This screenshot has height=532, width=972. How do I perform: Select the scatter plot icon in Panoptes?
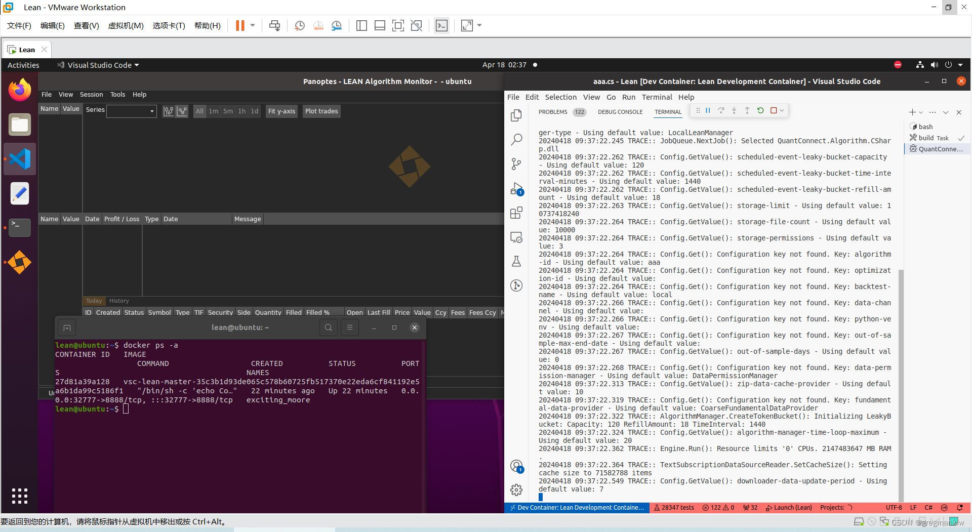coord(182,111)
